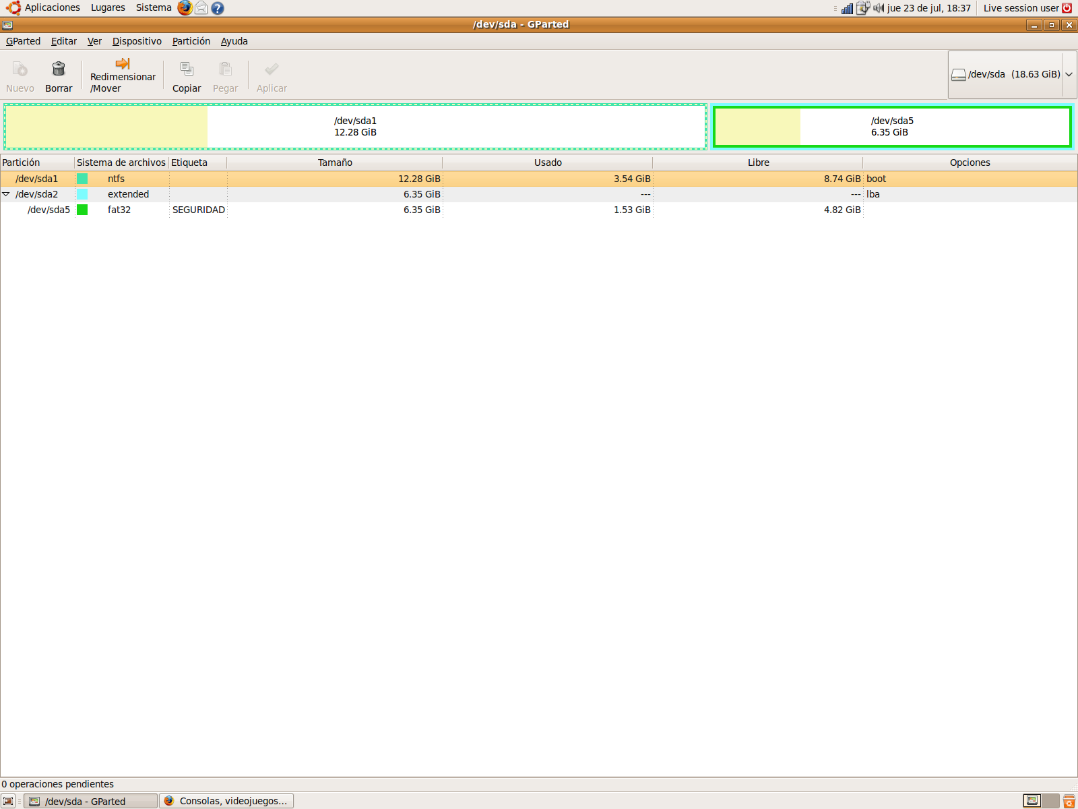This screenshot has height=809, width=1078.
Task: Click the 3.54 GiB used value
Action: (x=632, y=179)
